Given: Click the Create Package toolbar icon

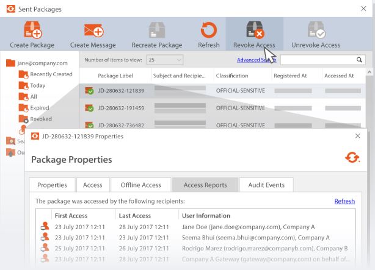Looking at the screenshot, I should coord(33,30).
